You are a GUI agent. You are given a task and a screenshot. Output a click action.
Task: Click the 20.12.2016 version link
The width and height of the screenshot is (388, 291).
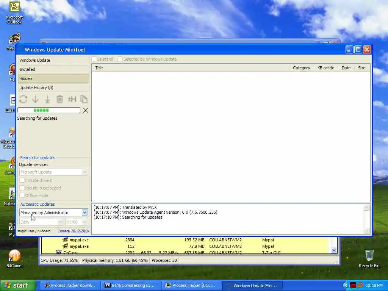pos(80,231)
